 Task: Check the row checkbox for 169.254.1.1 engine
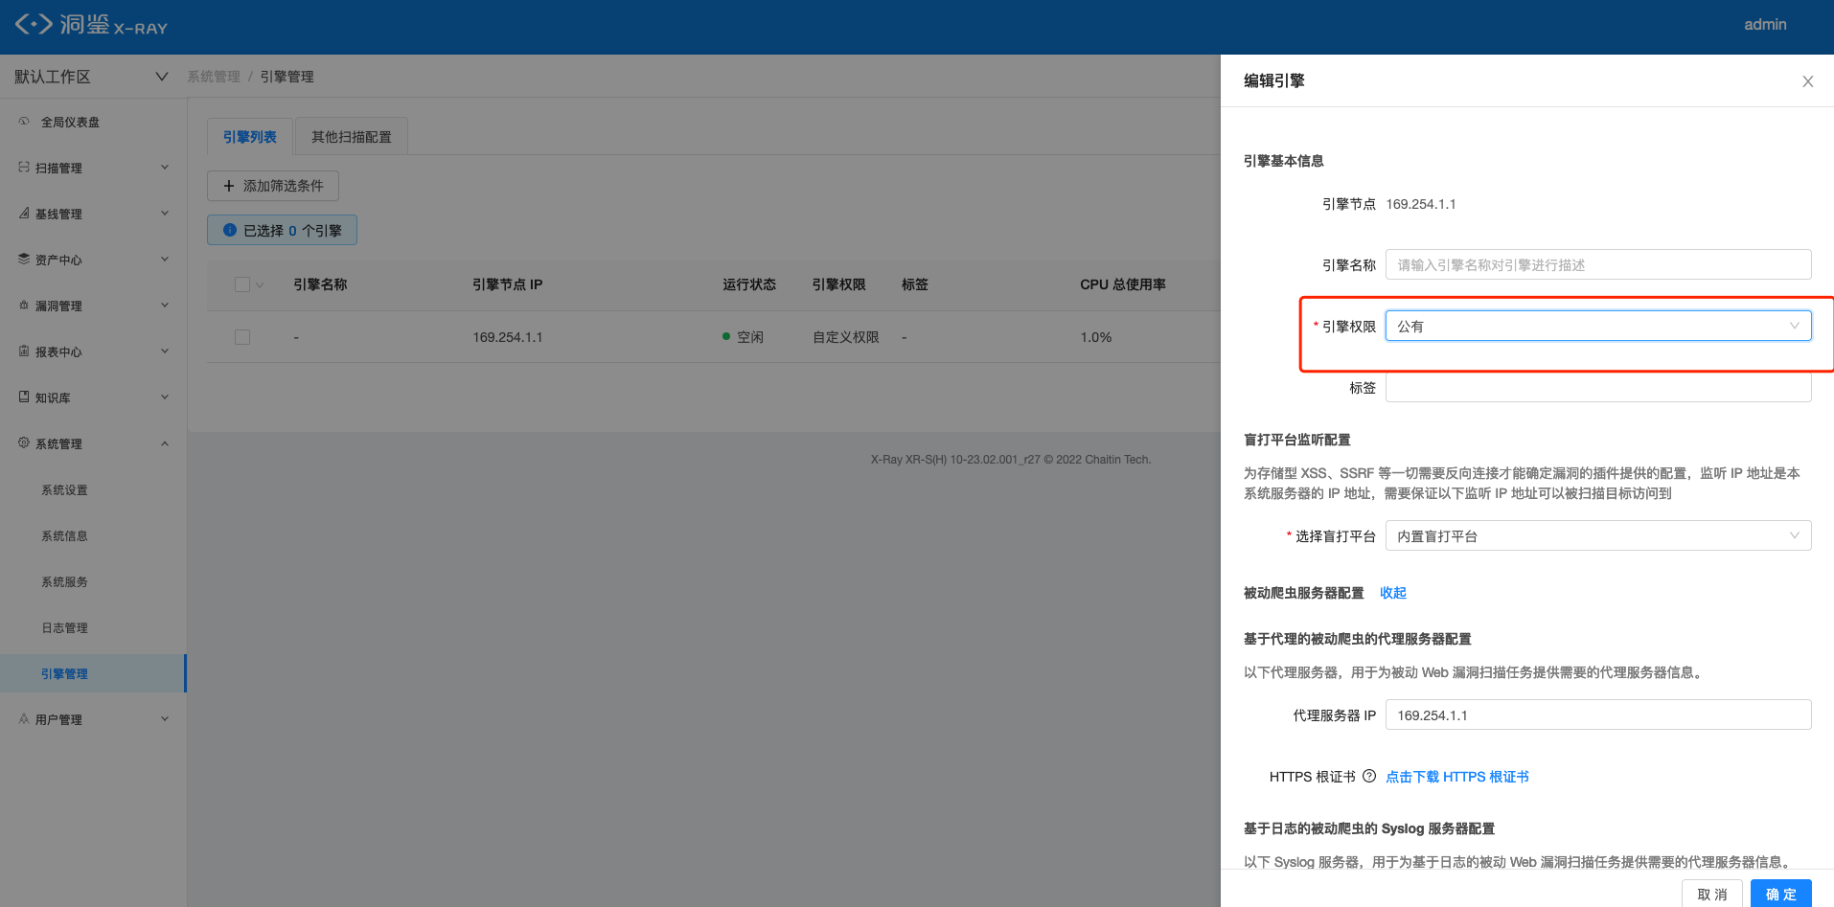point(242,337)
